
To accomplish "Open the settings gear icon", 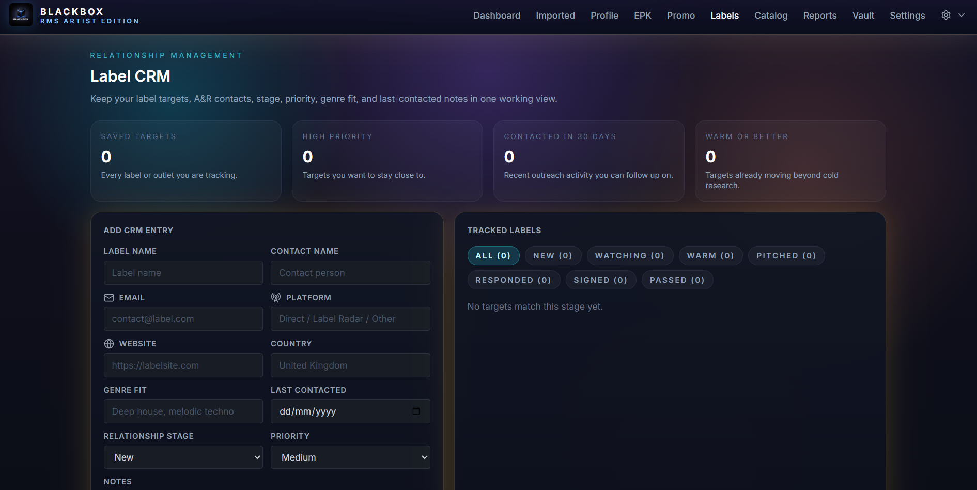I will click(945, 15).
